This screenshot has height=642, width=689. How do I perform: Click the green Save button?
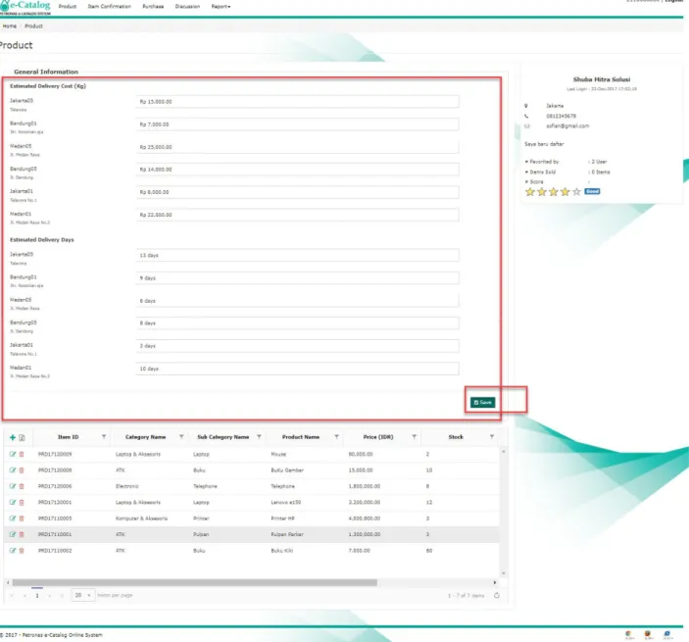click(x=482, y=403)
